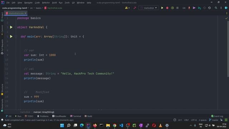Run with coverage using the shield-play icon

point(172,8)
